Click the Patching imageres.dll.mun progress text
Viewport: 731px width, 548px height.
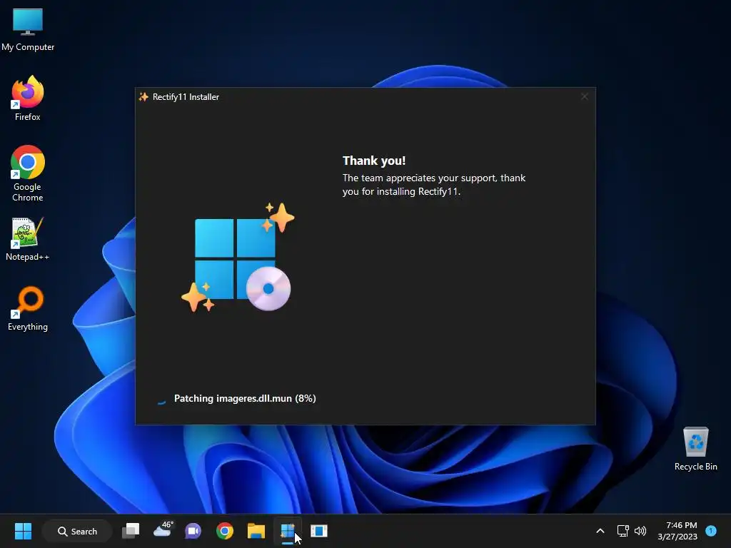pyautogui.click(x=245, y=398)
